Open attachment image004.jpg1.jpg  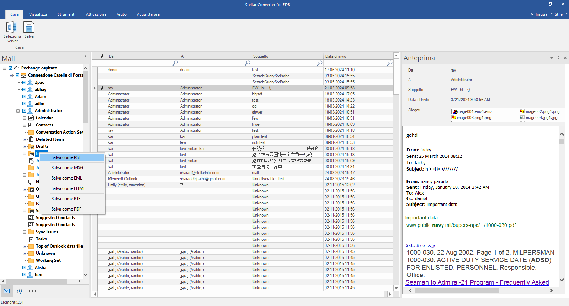(538, 118)
